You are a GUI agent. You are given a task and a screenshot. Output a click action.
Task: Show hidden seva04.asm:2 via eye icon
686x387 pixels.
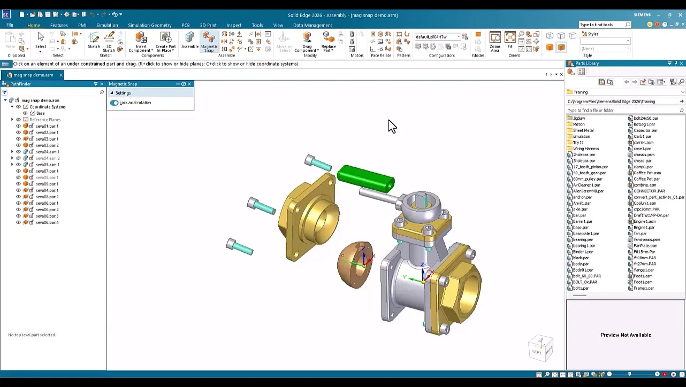(18, 158)
